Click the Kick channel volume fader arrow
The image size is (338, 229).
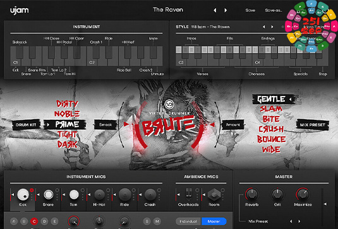coord(13,194)
